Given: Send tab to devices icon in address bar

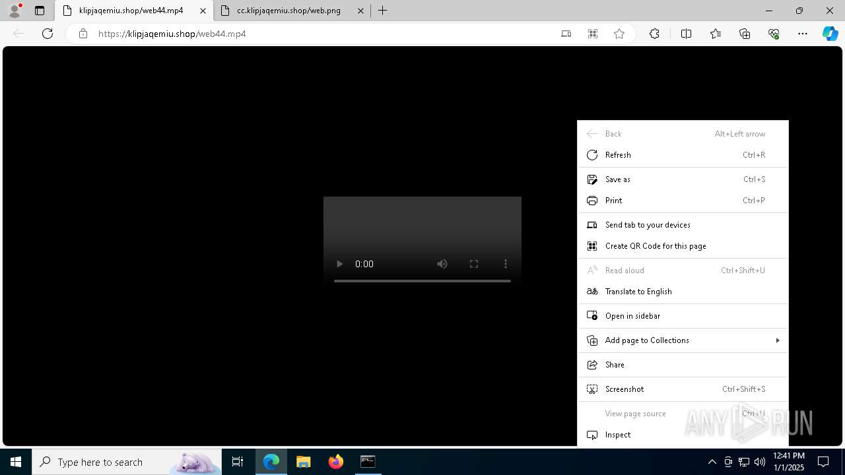Looking at the screenshot, I should click(566, 34).
